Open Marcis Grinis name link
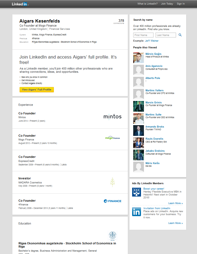The image size is (197, 254). (154, 103)
